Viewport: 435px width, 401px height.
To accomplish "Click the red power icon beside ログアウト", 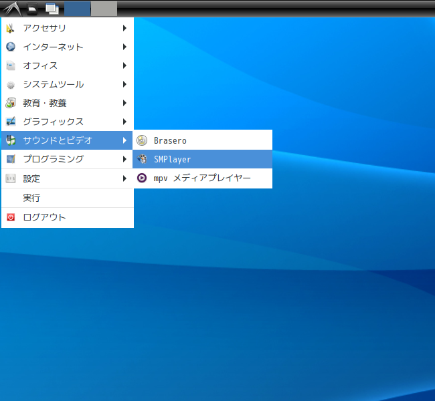I will 11,217.
